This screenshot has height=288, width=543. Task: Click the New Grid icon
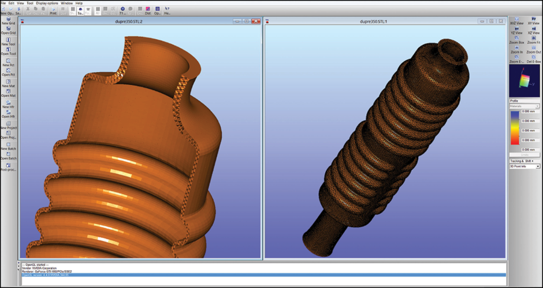coord(8,20)
